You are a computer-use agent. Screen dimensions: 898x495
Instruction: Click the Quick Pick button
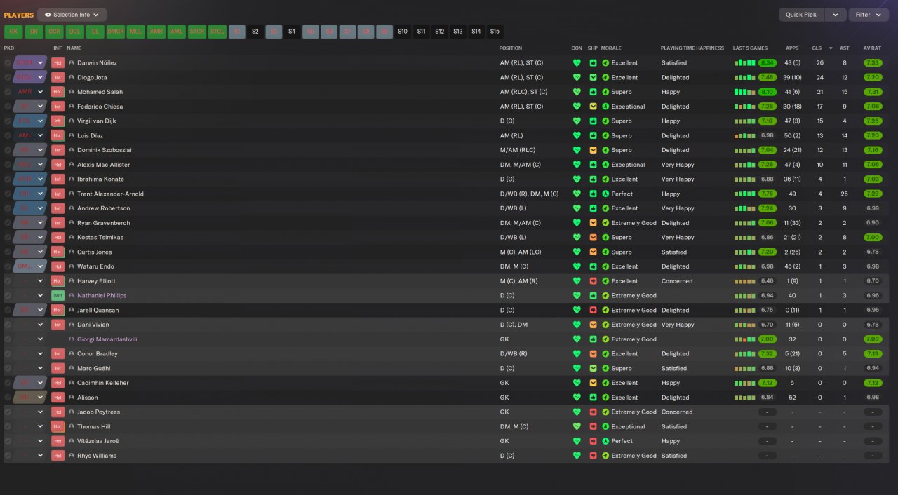pos(800,15)
